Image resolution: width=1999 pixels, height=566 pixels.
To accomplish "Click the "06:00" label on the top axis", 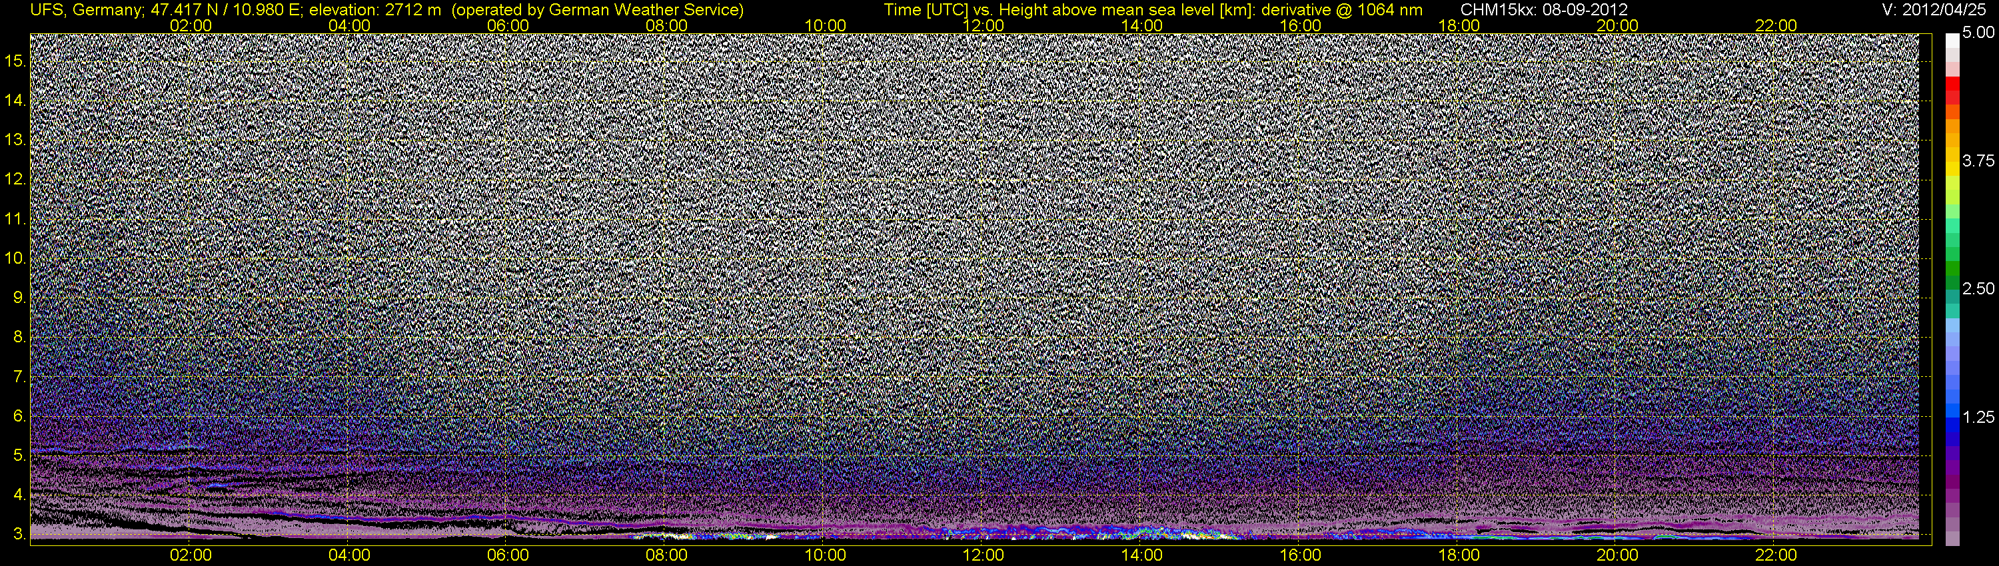I will point(508,25).
